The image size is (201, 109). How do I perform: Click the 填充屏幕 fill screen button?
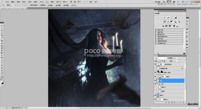click(66, 5)
